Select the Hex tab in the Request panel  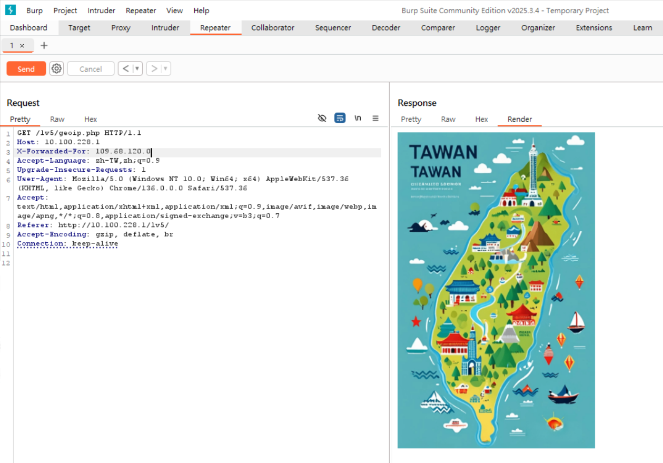click(x=91, y=119)
